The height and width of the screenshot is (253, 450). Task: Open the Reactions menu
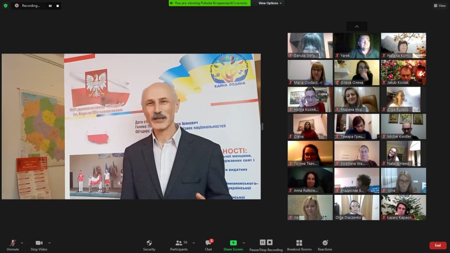click(x=325, y=243)
